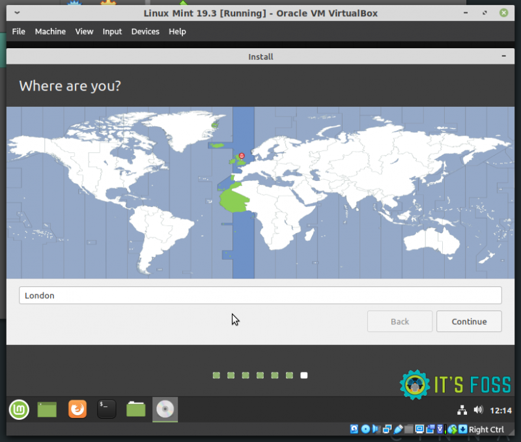This screenshot has height=442, width=521.
Task: Open the Help menu
Action: (177, 31)
